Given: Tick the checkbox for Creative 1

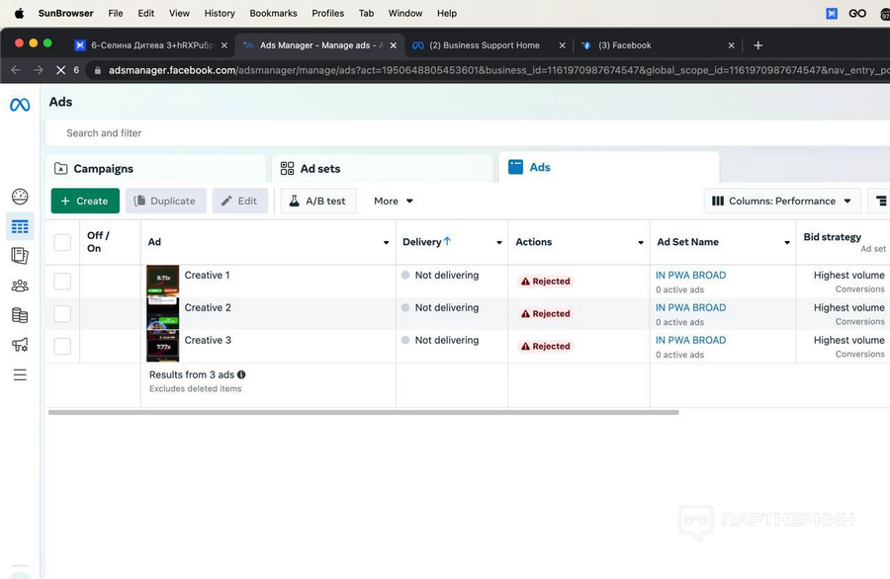Looking at the screenshot, I should pyautogui.click(x=62, y=282).
